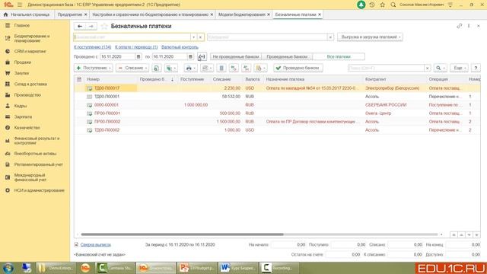Add Безналичные платежи to favorites star
Viewport: 487px width, 274px height.
[x=104, y=27]
